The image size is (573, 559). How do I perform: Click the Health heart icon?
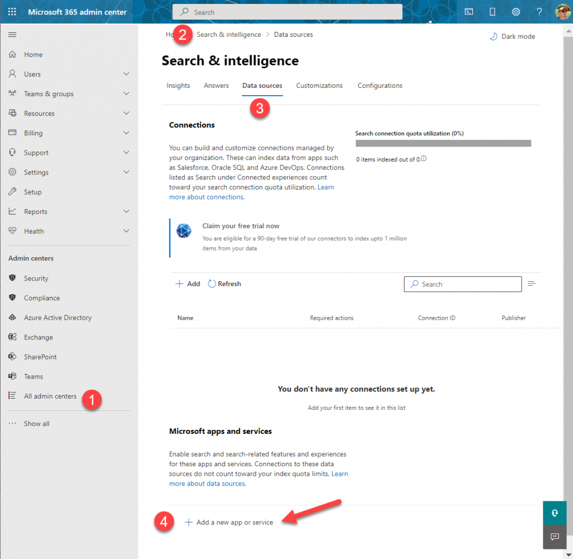12,231
